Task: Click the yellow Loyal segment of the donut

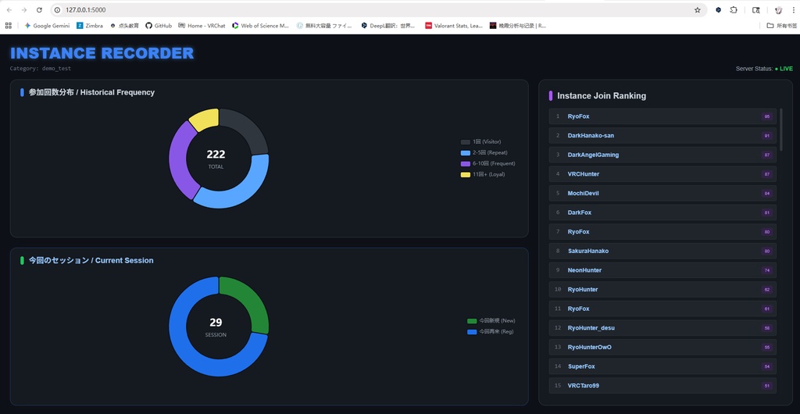Action: pyautogui.click(x=205, y=118)
